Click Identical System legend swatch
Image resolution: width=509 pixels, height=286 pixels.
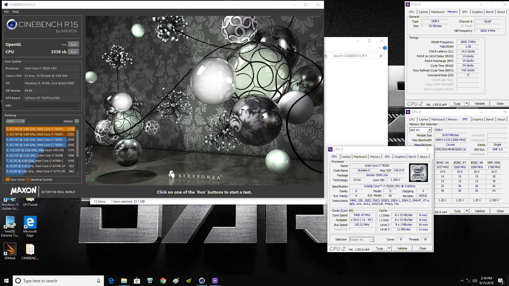[x=28, y=180]
